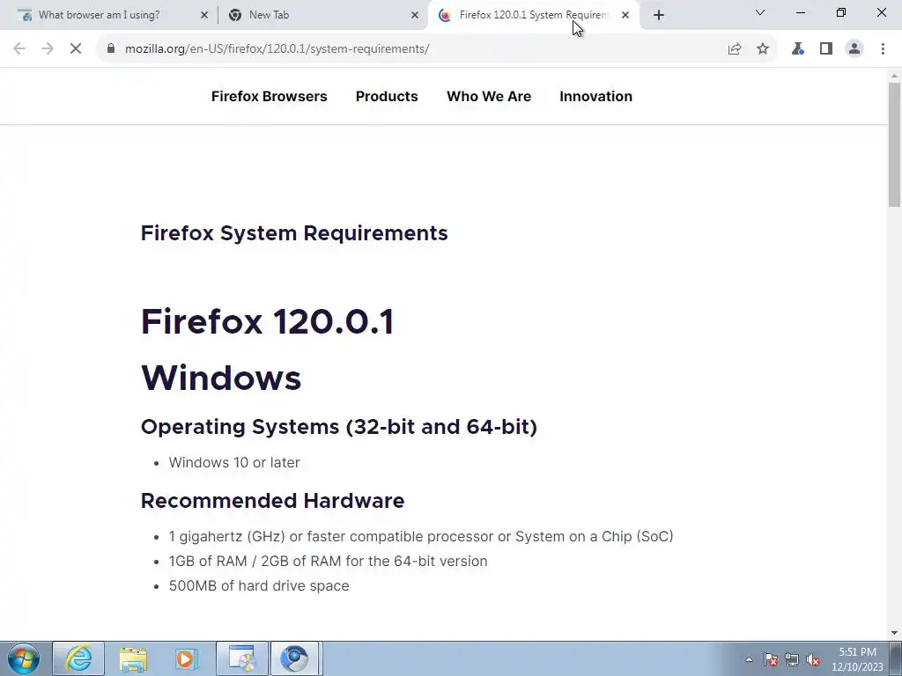The width and height of the screenshot is (902, 676).
Task: Open network status tray icon
Action: coord(792,659)
